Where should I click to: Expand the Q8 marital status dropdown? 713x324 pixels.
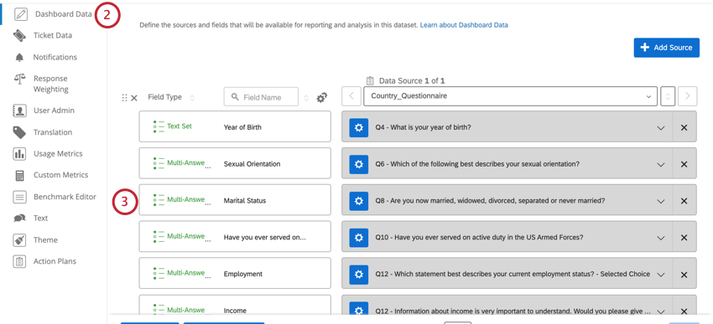tap(661, 202)
